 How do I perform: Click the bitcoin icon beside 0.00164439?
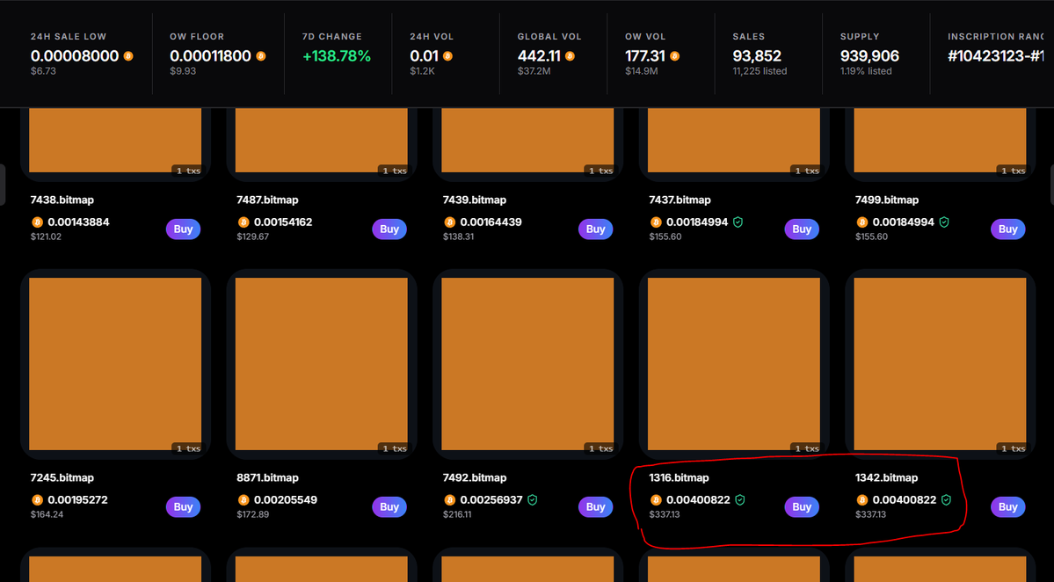pyautogui.click(x=450, y=222)
